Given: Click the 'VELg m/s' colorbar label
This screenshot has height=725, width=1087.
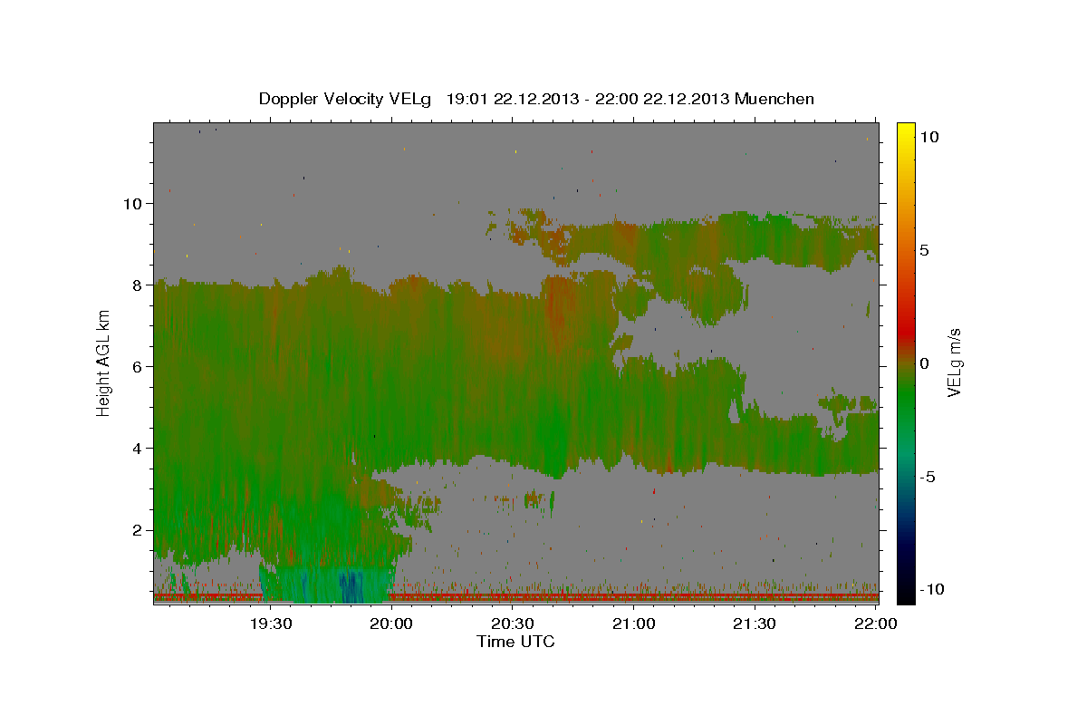Looking at the screenshot, I should pyautogui.click(x=954, y=362).
